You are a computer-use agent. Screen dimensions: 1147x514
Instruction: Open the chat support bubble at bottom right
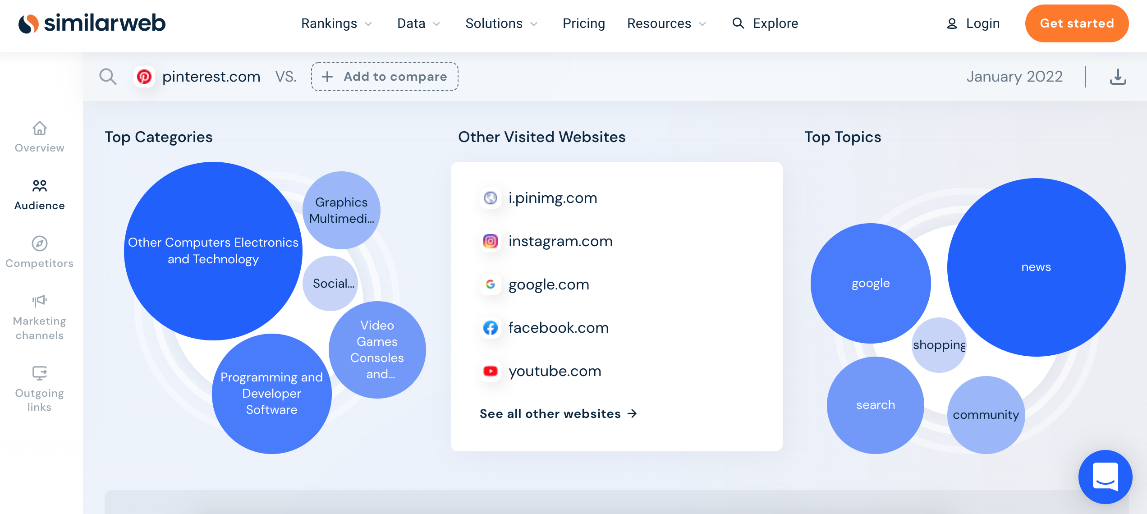[x=1105, y=477]
